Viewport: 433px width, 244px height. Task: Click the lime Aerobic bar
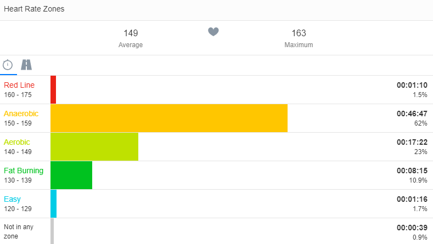pyautogui.click(x=94, y=147)
